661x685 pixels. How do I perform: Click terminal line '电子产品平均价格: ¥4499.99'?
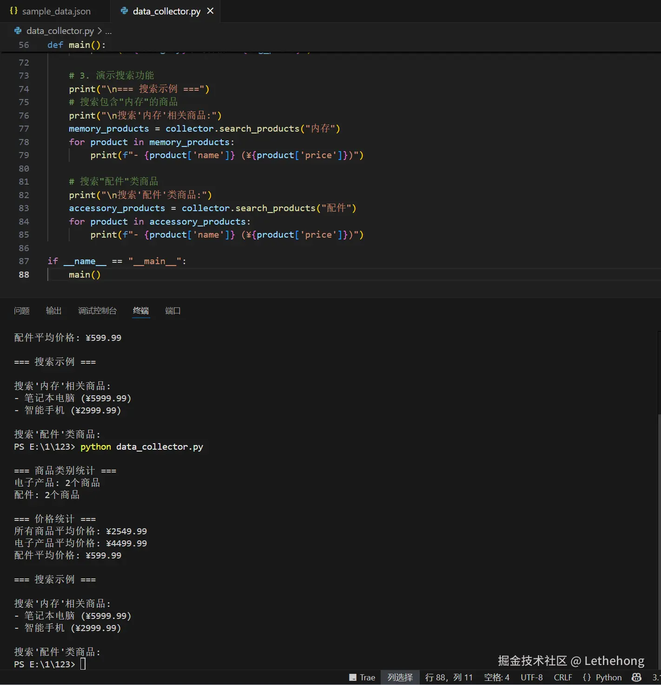[80, 543]
